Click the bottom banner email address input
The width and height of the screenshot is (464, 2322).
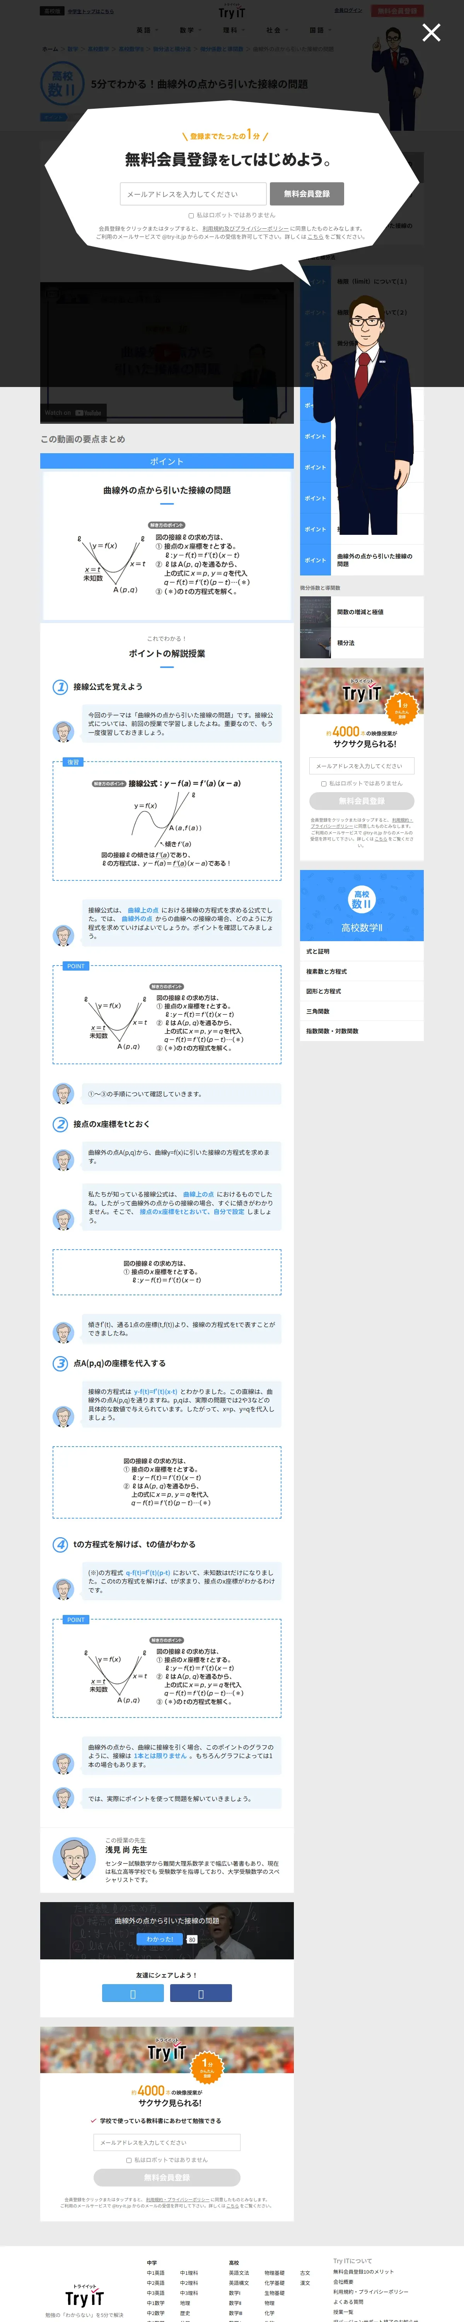pos(167,2142)
